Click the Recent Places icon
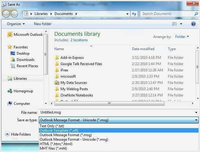The image size is (200, 152). click(x=13, y=66)
